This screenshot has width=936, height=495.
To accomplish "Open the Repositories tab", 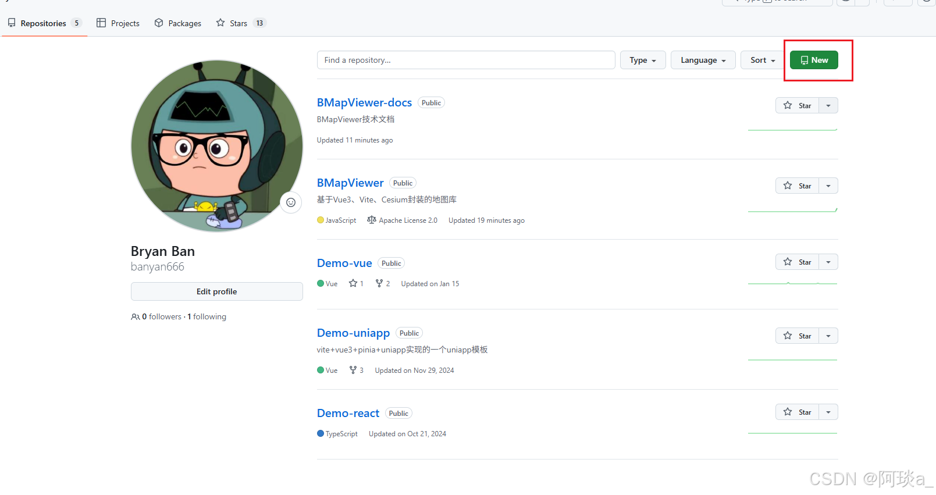I will tap(44, 23).
